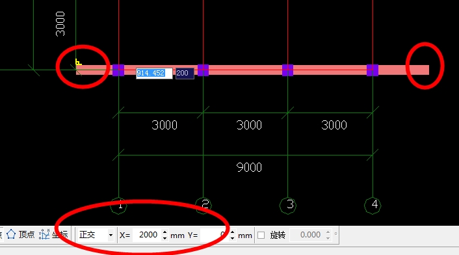Enable the 旋转 rotation checkbox
This screenshot has width=459, height=255.
(x=261, y=235)
